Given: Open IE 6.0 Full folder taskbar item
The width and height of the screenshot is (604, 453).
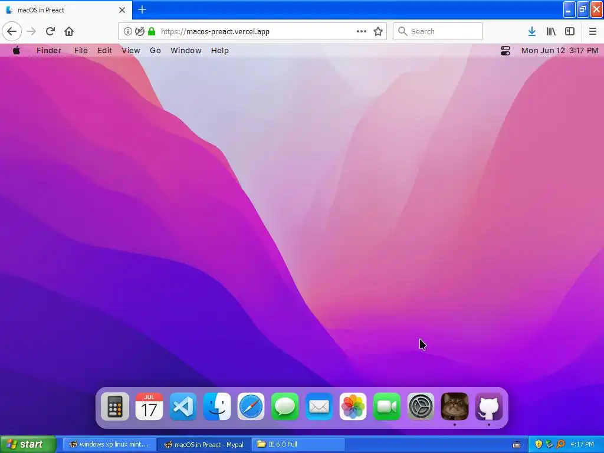Looking at the screenshot, I should click(x=298, y=444).
